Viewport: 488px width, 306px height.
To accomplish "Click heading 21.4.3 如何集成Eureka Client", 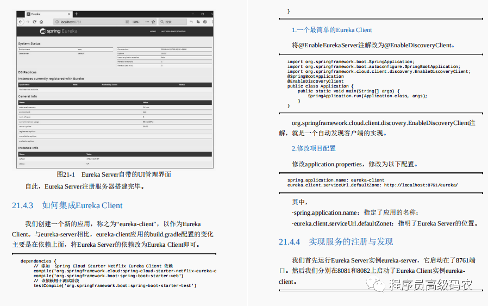I will [x=67, y=205].
